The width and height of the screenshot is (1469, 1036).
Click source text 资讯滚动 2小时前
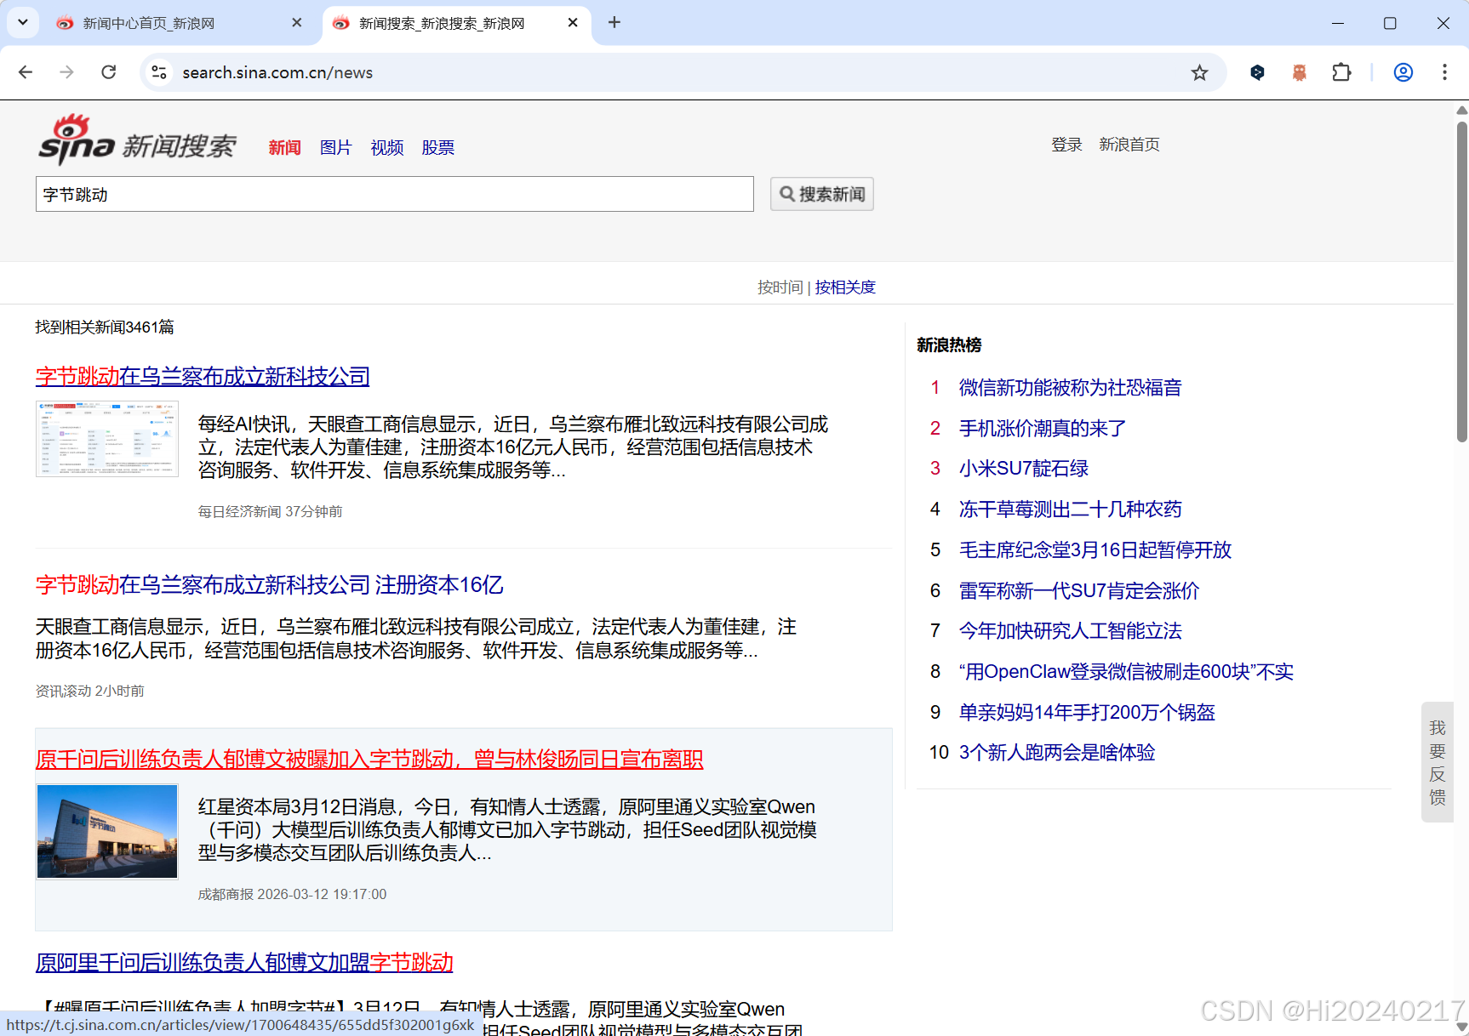pos(89,691)
